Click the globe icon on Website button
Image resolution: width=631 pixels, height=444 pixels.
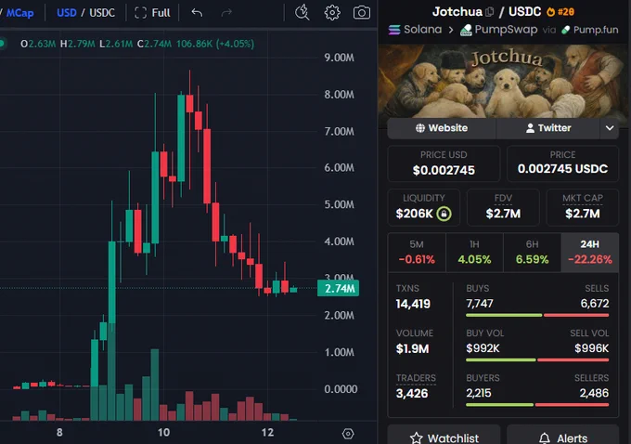coord(420,128)
